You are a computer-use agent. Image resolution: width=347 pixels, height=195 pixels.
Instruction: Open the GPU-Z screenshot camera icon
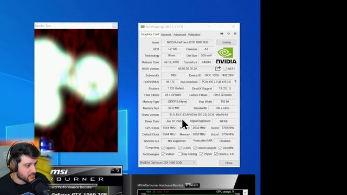tap(222, 34)
